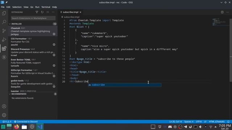Open the file manager from the taskbar
Image resolution: width=232 pixels, height=130 pixels.
pyautogui.click(x=24, y=127)
